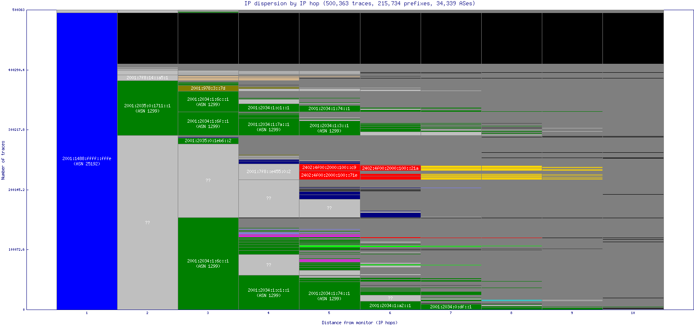This screenshot has width=694, height=325.
Task: Select the green 2001:2034:0:df::1 band
Action: [x=451, y=307]
